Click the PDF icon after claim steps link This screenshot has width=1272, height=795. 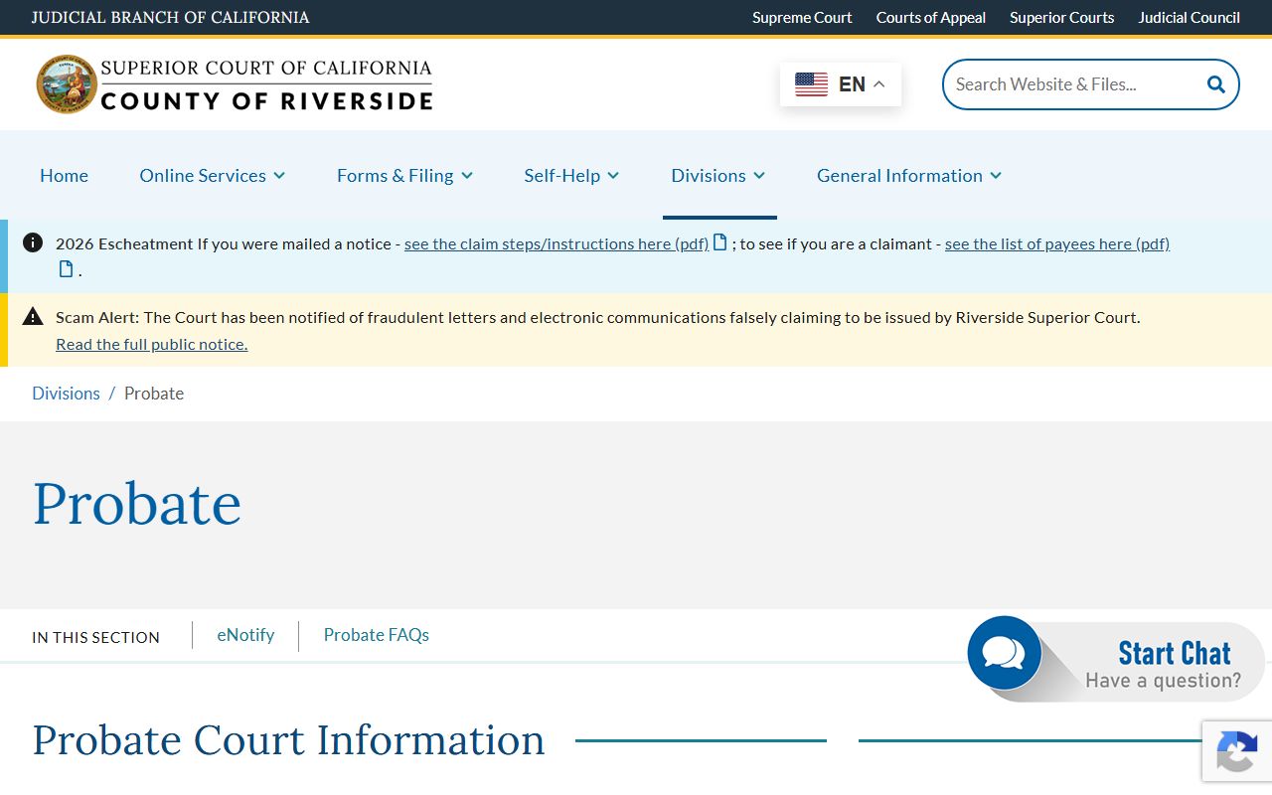click(720, 242)
